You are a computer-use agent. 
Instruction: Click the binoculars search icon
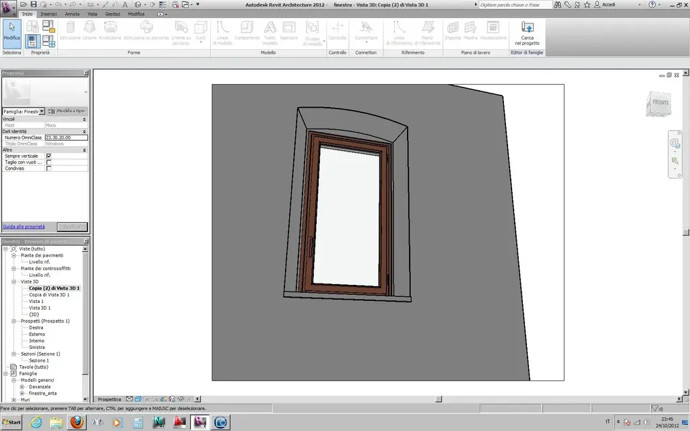pyautogui.click(x=557, y=5)
